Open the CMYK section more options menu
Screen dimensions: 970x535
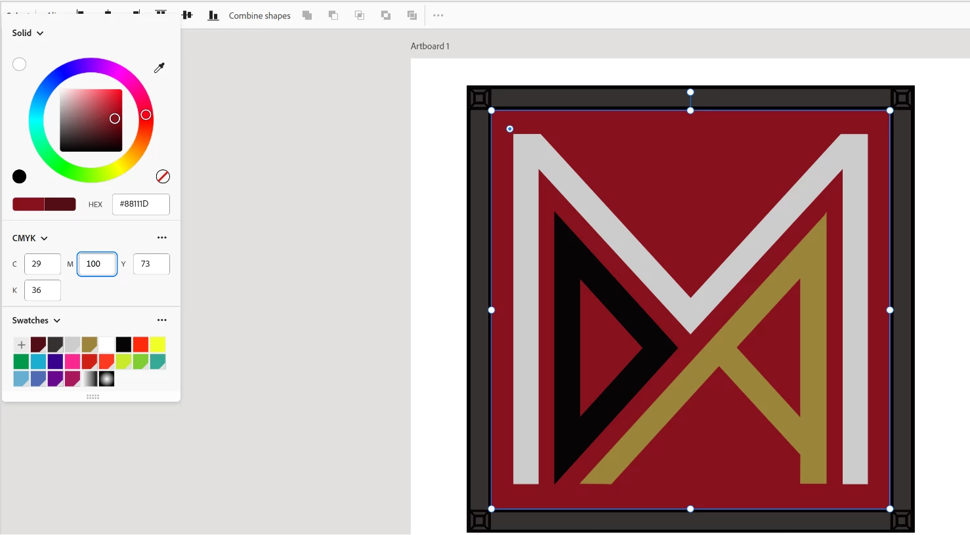click(x=162, y=238)
